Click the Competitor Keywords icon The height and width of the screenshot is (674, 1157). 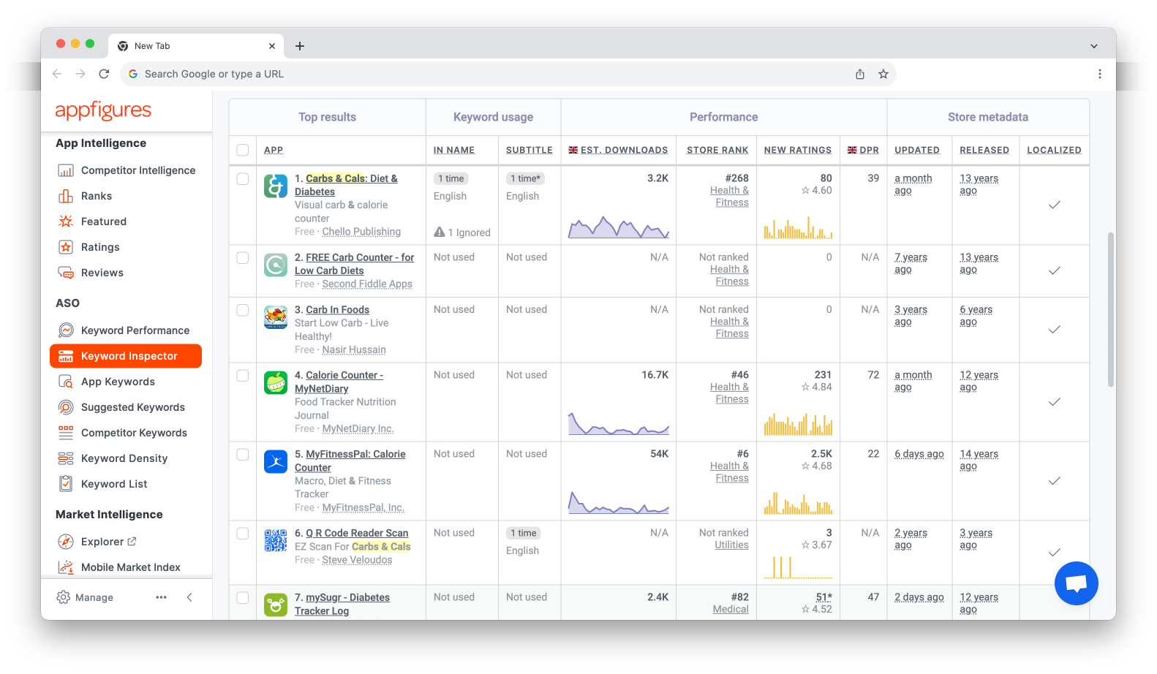click(66, 433)
